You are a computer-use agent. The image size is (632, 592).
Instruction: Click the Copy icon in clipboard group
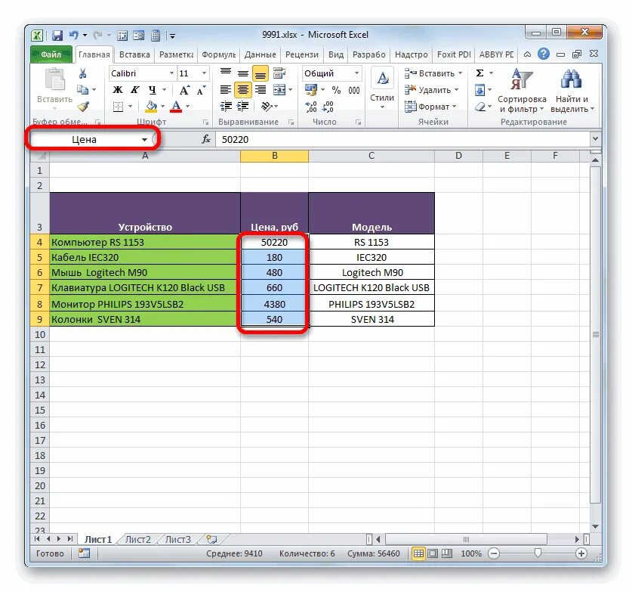point(82,89)
